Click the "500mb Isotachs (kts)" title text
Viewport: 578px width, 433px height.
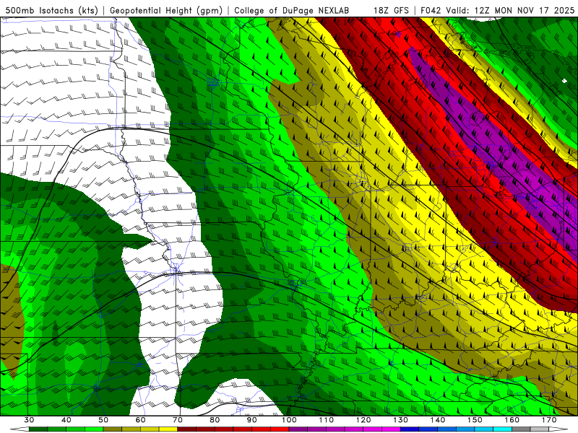coord(51,10)
